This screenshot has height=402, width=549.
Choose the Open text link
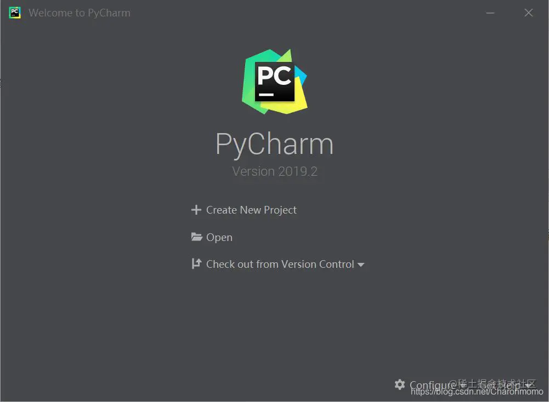(x=219, y=237)
